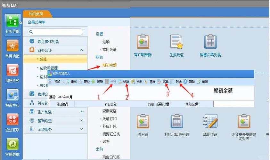Click 清零 toolbar button
The height and width of the screenshot is (160, 270).
(150, 82)
